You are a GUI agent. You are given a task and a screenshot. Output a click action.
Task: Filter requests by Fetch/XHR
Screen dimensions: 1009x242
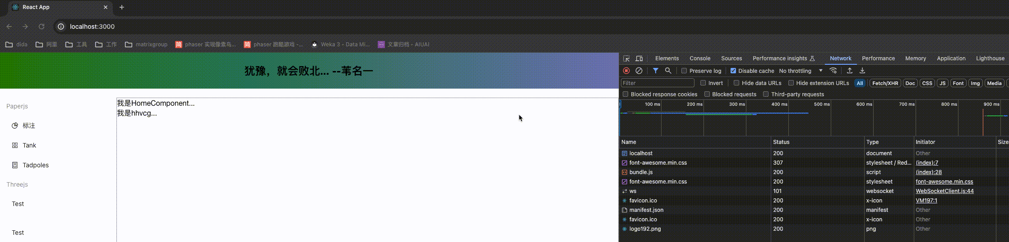pyautogui.click(x=885, y=83)
